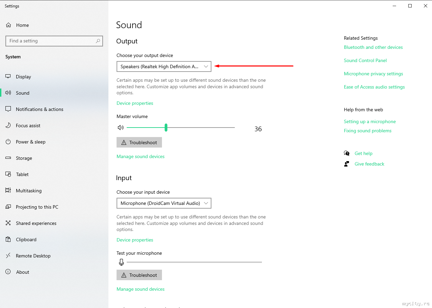Click the Remote Desktop sidebar icon
The height and width of the screenshot is (308, 432).
(x=8, y=256)
